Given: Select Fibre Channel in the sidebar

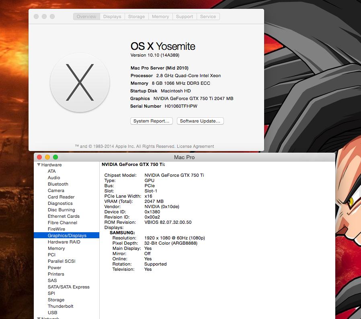Looking at the screenshot, I should point(62,223).
